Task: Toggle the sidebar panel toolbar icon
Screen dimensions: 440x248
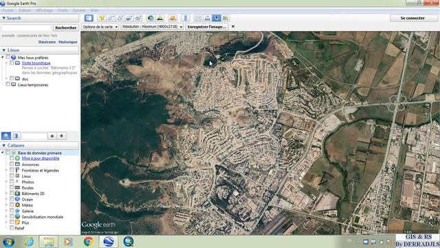Action: (x=89, y=18)
